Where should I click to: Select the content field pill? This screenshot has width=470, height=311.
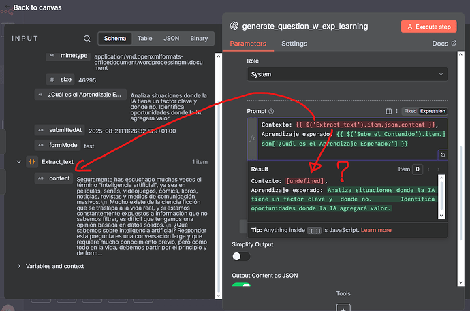[54, 178]
